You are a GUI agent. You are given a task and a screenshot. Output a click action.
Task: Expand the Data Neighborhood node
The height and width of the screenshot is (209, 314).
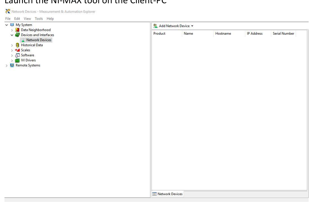(x=12, y=30)
